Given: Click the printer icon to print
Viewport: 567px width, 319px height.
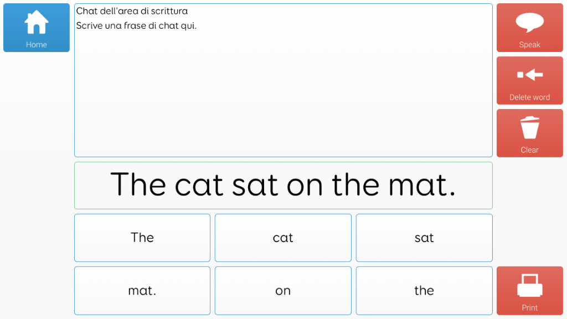Looking at the screenshot, I should point(530,285).
